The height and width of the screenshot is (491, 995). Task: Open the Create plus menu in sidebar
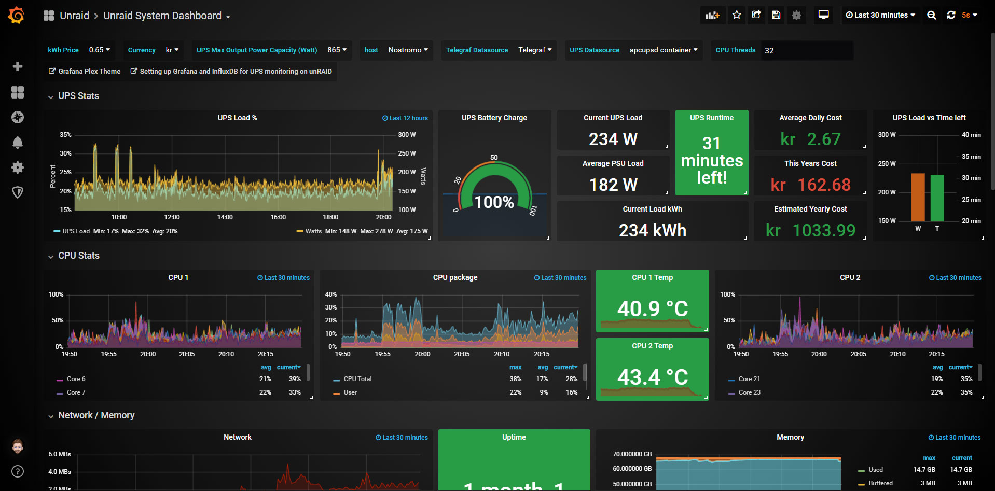[18, 66]
